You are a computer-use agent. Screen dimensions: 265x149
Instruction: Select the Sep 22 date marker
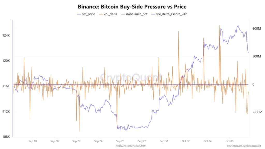point(77,141)
